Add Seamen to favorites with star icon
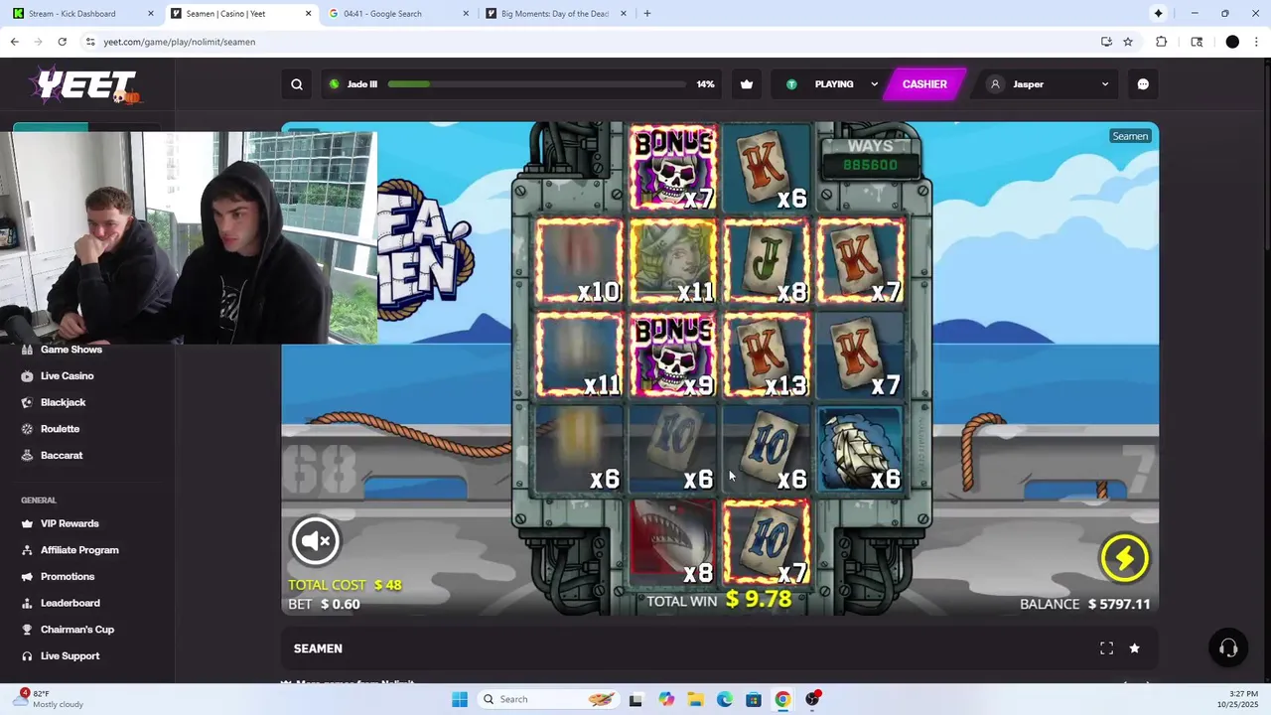Image resolution: width=1271 pixels, height=715 pixels. [1134, 648]
